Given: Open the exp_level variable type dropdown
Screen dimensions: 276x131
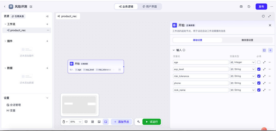Looking at the screenshot, I should tap(243, 69).
